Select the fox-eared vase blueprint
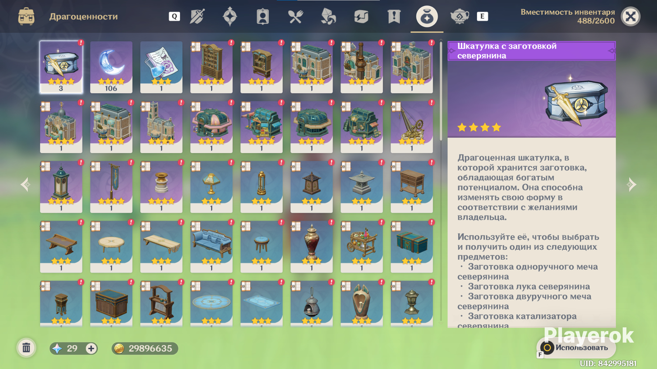This screenshot has height=369, width=657. (x=362, y=304)
